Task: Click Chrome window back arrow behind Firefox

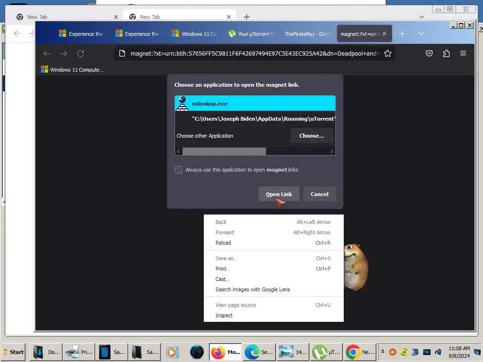Action: click(17, 33)
